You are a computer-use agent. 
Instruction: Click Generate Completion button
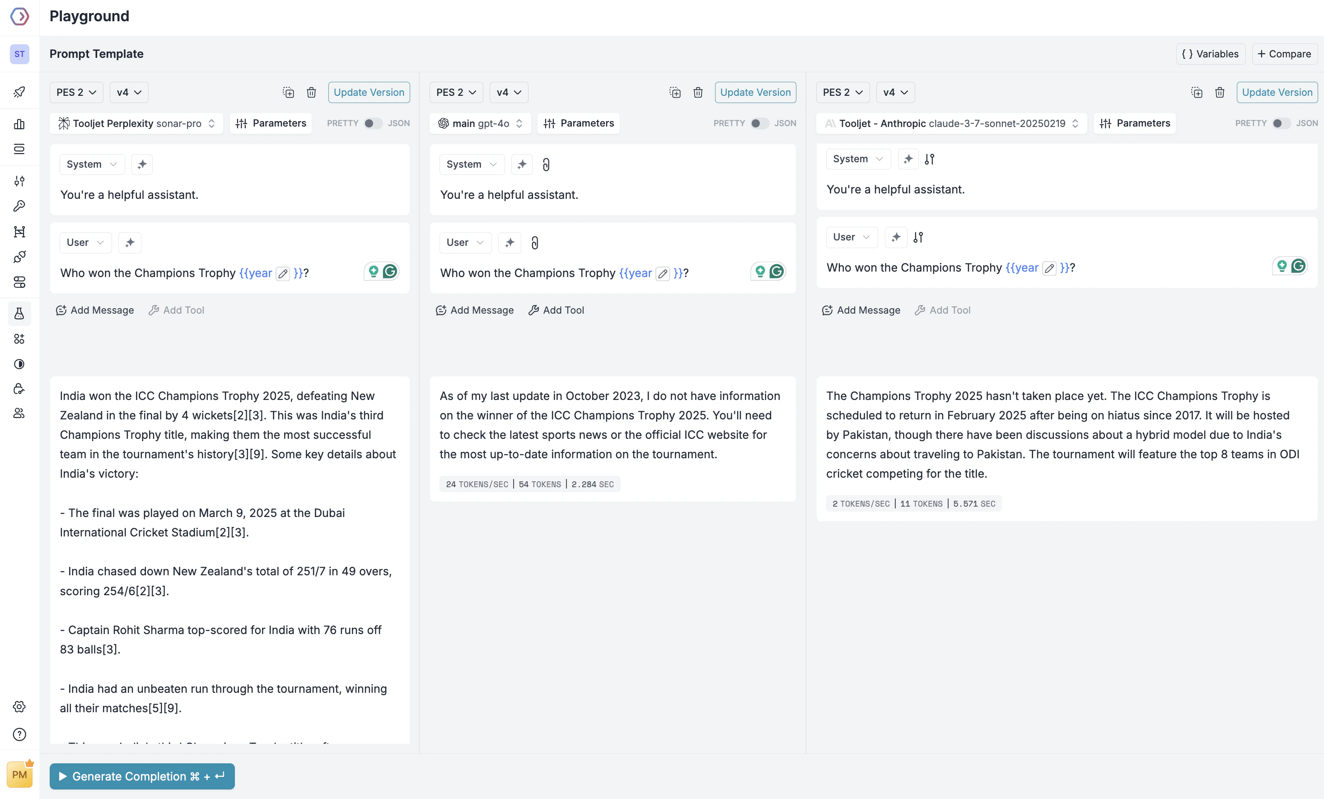point(142,776)
